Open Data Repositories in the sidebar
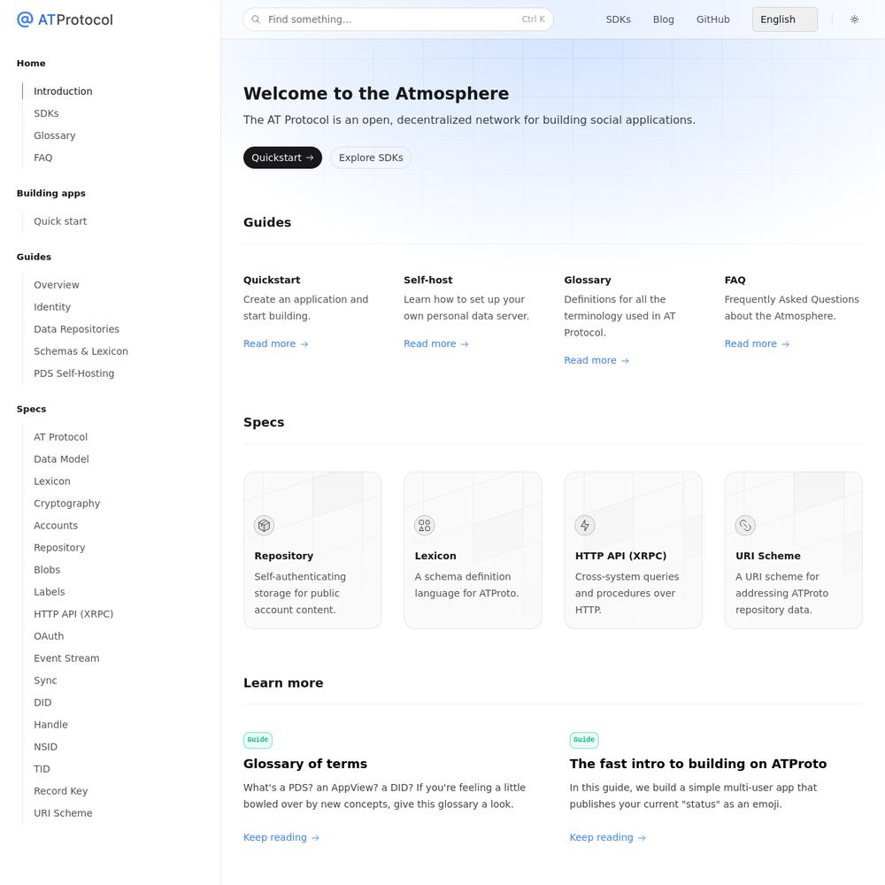 (x=76, y=329)
